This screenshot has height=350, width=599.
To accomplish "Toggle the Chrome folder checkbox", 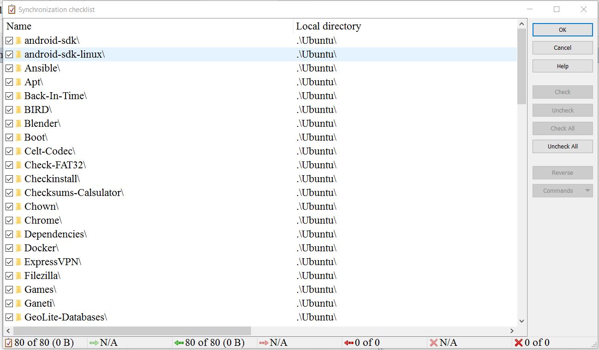I will 9,220.
